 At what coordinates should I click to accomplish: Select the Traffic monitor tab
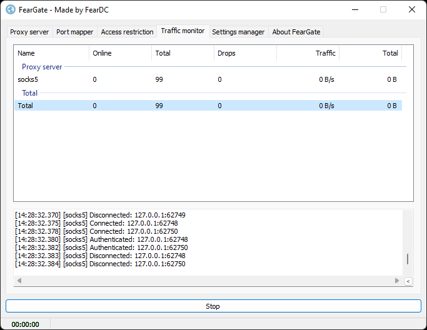183,31
